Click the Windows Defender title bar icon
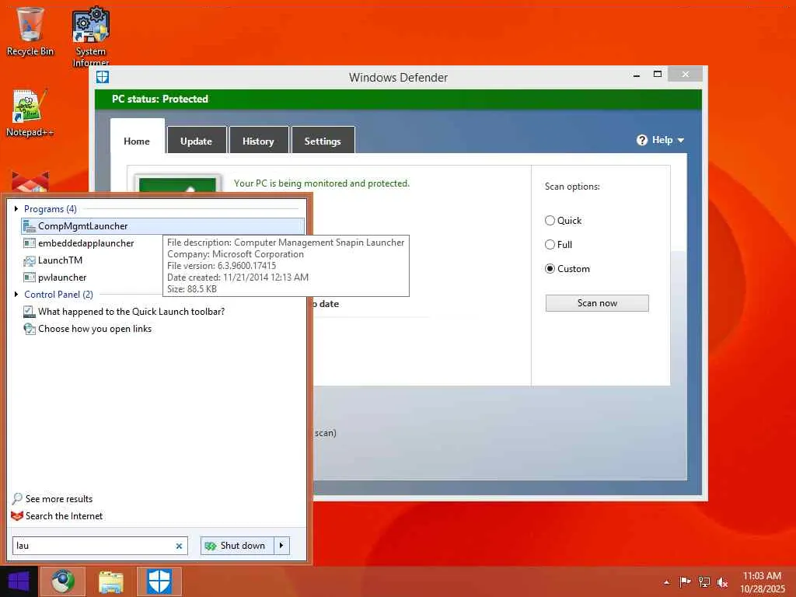Screen dimensions: 796x597 tap(103, 77)
